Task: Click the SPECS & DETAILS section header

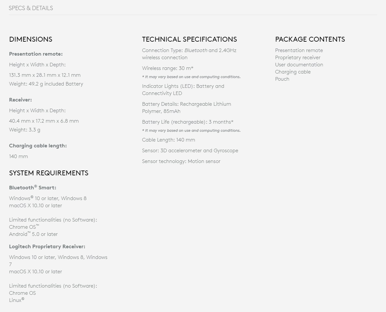Action: [31, 8]
